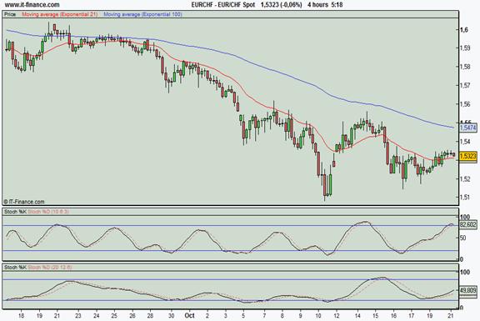Click the price value 1,5323 (-0,06%)
Image resolution: width=480 pixels, height=321 pixels.
[x=281, y=5]
